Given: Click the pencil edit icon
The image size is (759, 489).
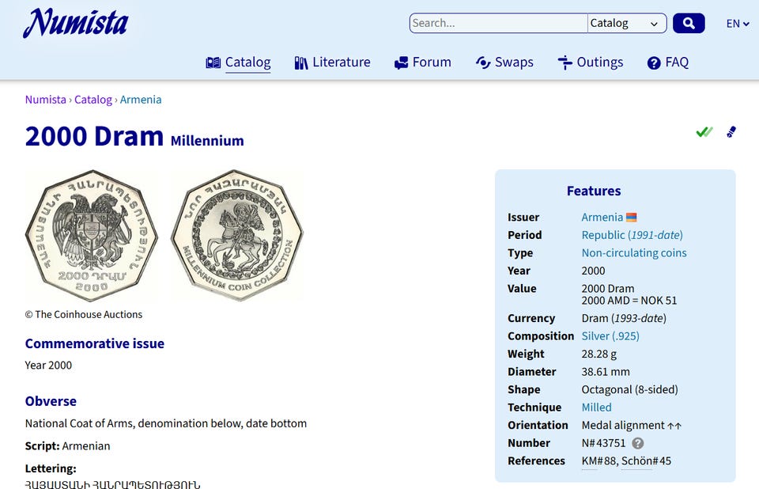Looking at the screenshot, I should pyautogui.click(x=731, y=132).
